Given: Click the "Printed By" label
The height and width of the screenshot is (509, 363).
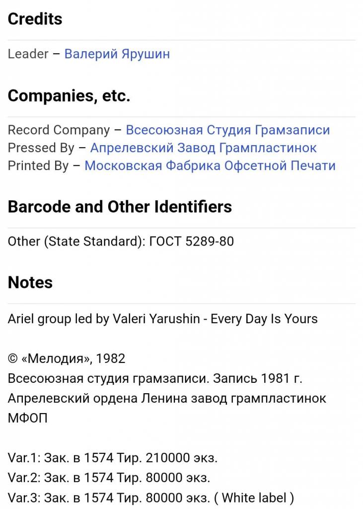Looking at the screenshot, I should click(x=38, y=166).
